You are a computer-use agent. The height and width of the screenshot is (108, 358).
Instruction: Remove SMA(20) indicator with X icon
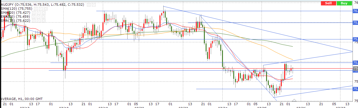pyautogui.click(x=43, y=13)
